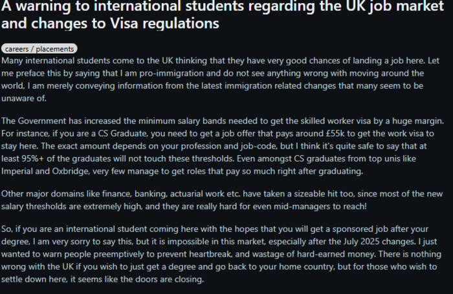Click the paragraph starting 'Other major domains'
This screenshot has width=453, height=294.
(222, 200)
